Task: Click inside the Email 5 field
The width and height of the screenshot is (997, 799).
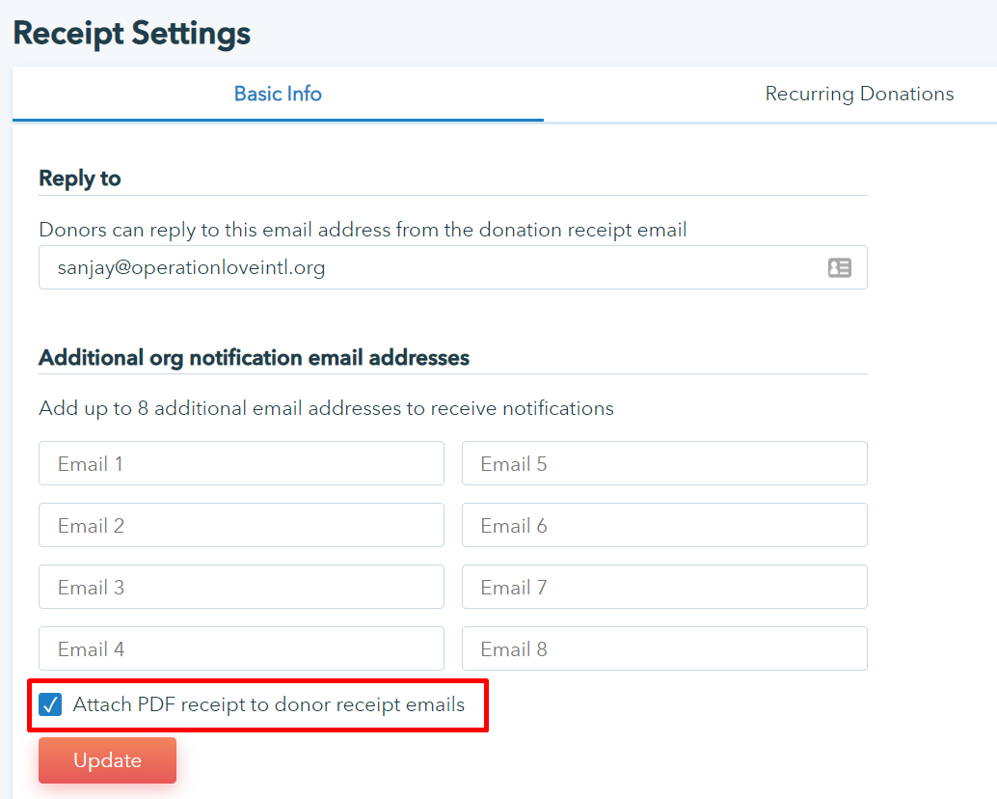Action: (664, 464)
